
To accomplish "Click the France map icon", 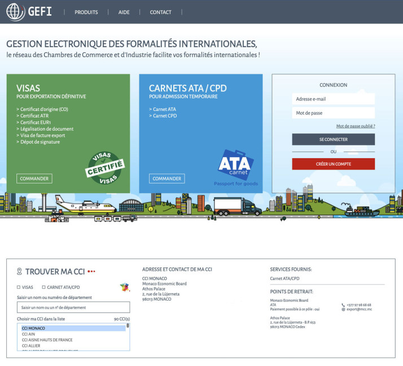I will coord(125,287).
